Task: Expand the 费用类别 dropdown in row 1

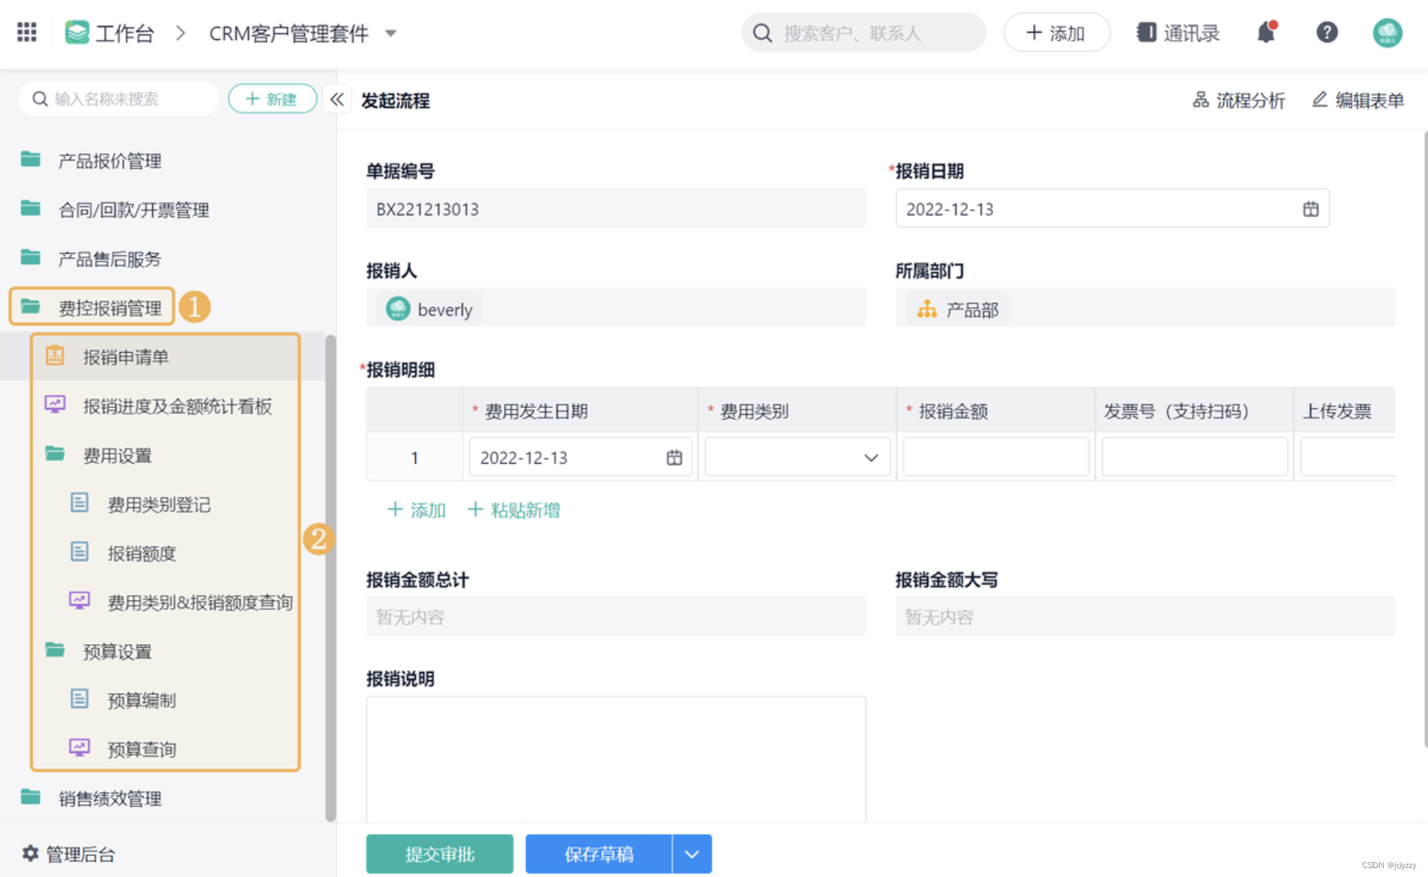Action: (871, 458)
